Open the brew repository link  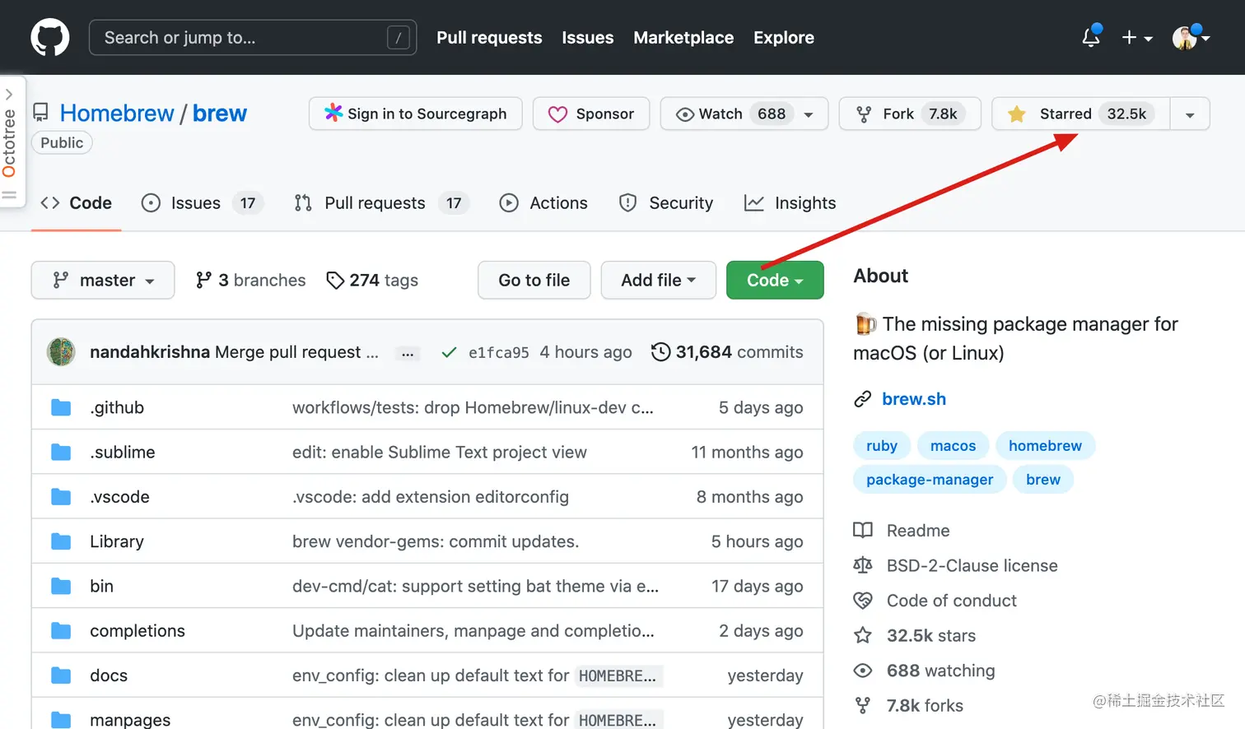pos(220,114)
